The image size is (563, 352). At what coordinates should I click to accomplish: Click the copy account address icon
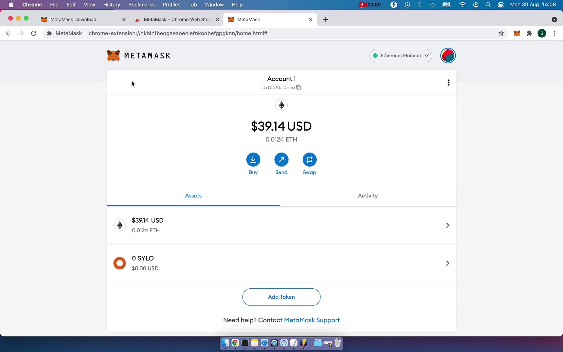coord(299,88)
